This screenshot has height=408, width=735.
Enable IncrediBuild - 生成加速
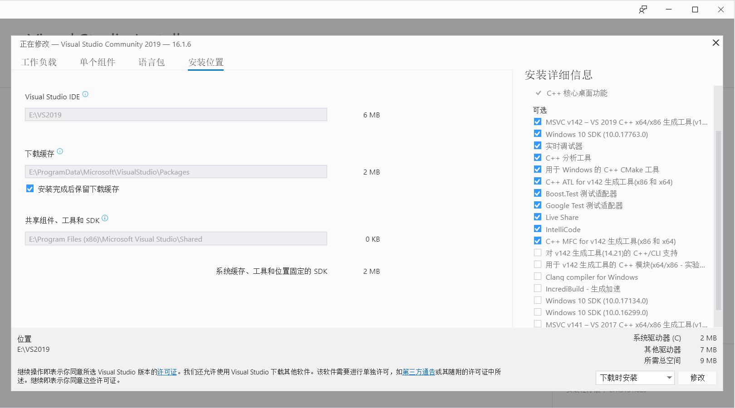point(538,288)
